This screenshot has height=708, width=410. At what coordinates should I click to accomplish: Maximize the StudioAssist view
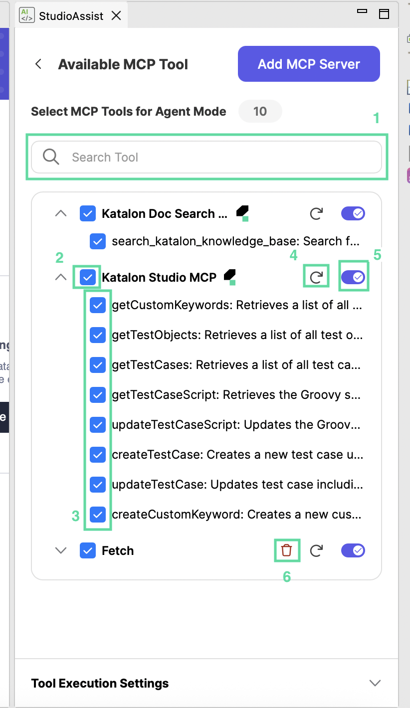click(384, 13)
